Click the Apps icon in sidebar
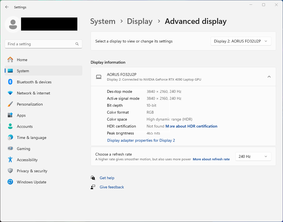 pyautogui.click(x=10, y=115)
